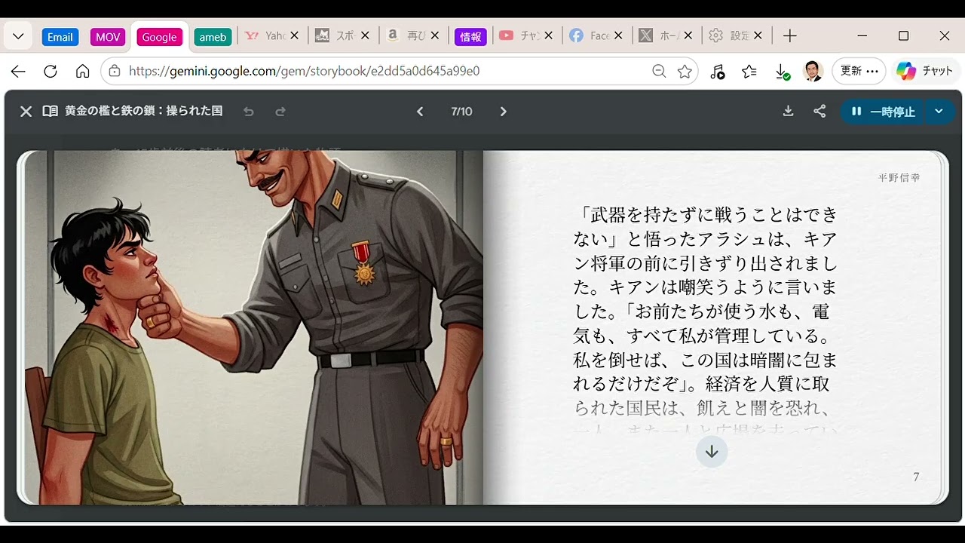Redo with the forward arrow
The height and width of the screenshot is (543, 965).
(280, 112)
